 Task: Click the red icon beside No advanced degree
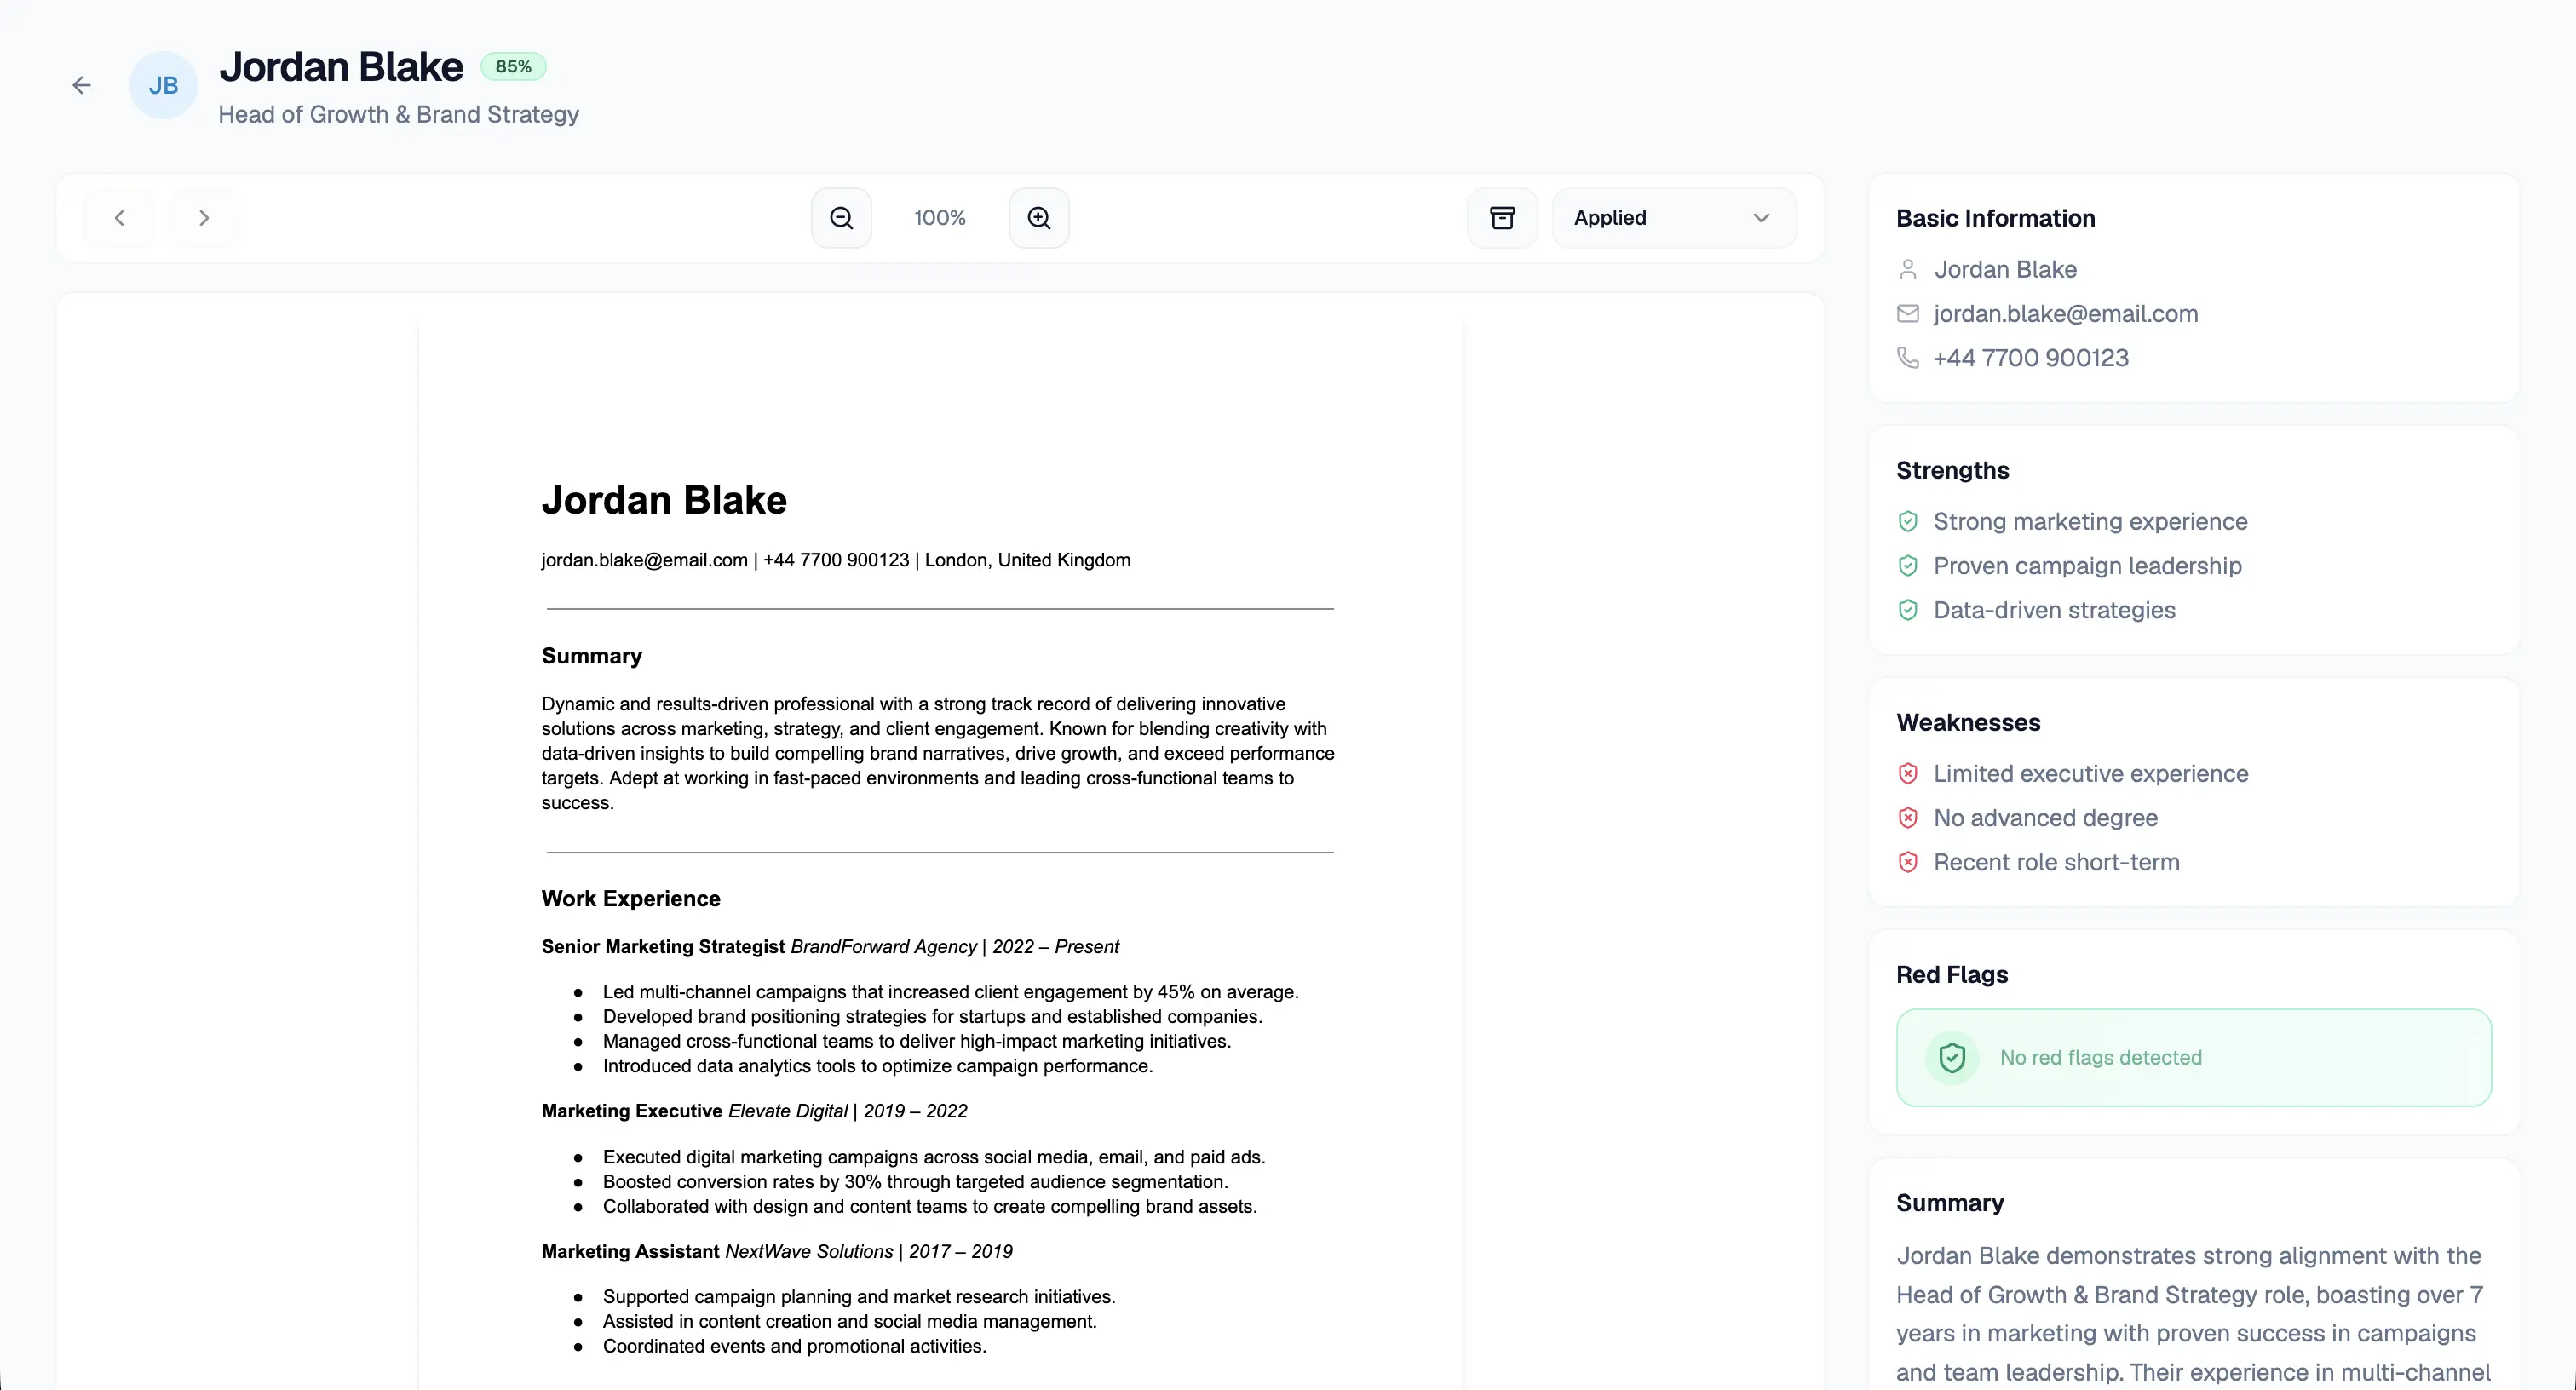(1909, 817)
